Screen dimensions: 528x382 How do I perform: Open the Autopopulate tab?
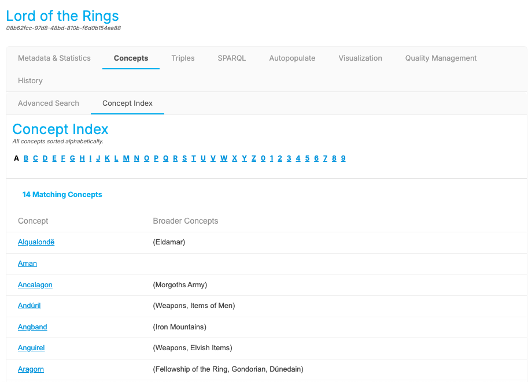292,58
